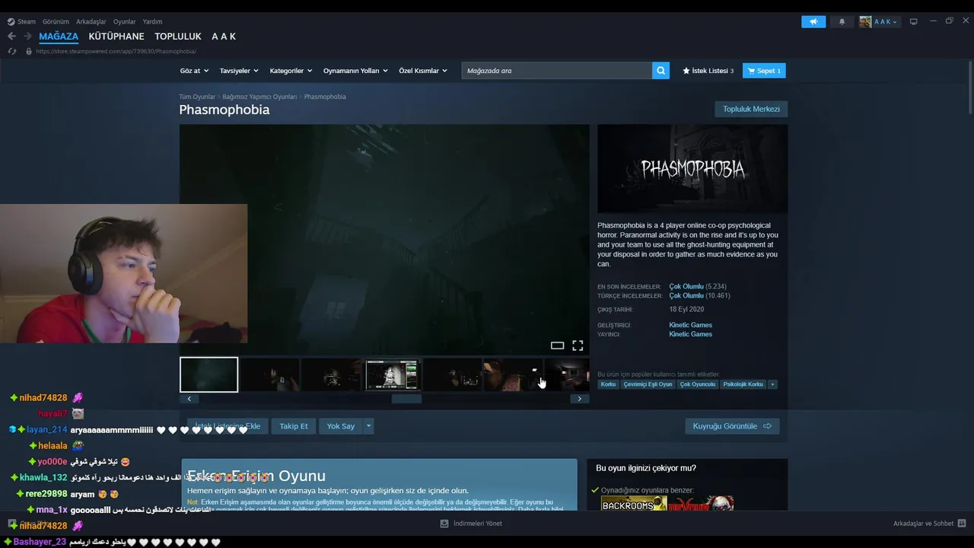
Task: Open Topluluk Merkezi community hub
Action: pos(751,109)
